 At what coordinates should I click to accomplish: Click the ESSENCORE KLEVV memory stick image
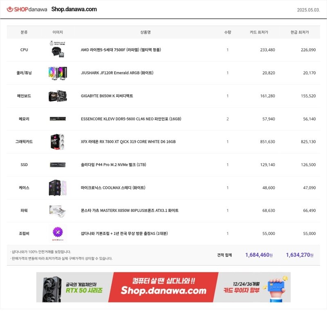(58, 119)
